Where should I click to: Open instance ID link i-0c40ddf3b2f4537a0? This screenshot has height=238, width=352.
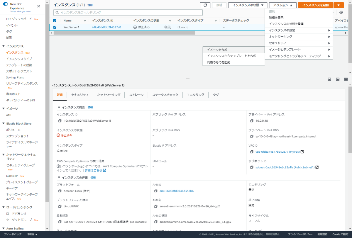coord(106,27)
